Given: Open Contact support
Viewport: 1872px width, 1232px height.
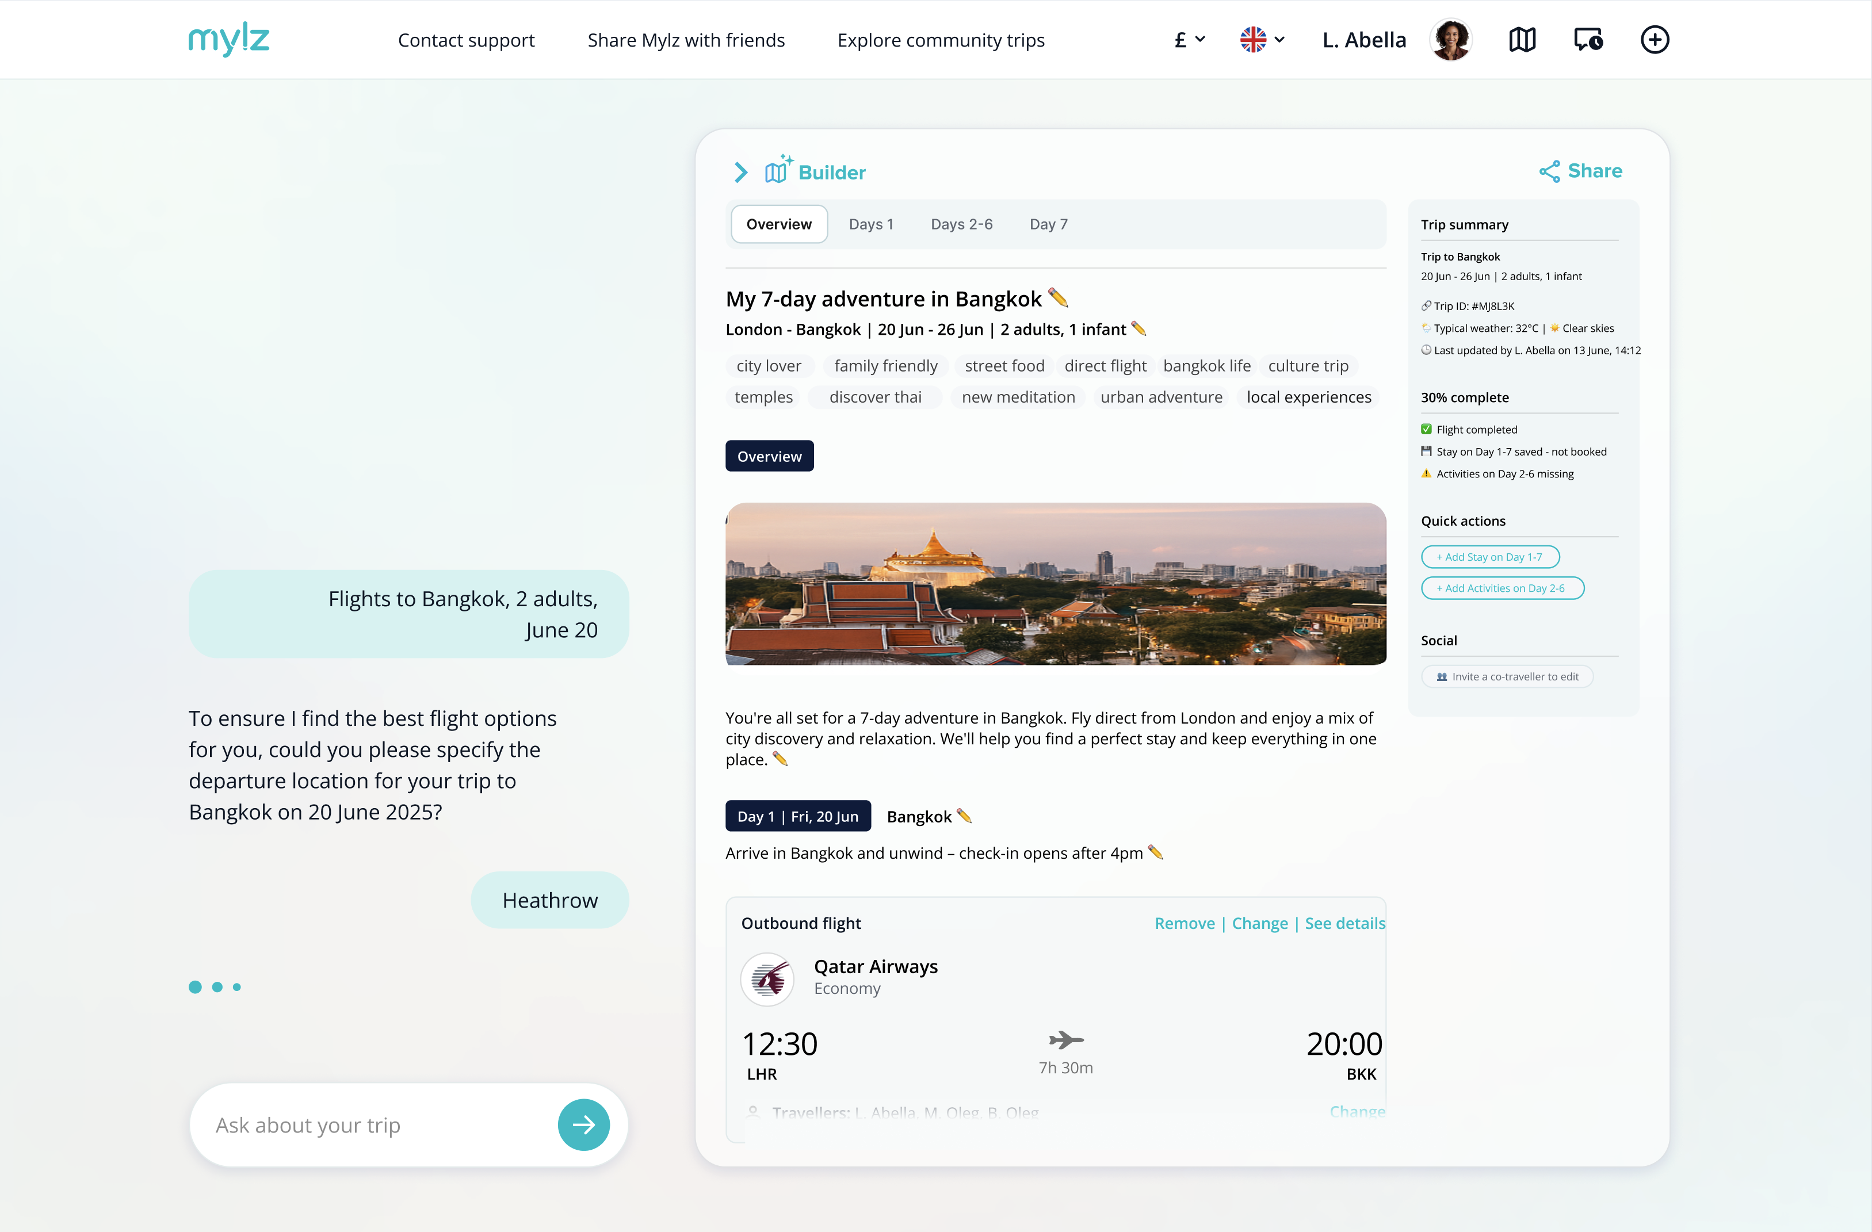Looking at the screenshot, I should pos(467,40).
